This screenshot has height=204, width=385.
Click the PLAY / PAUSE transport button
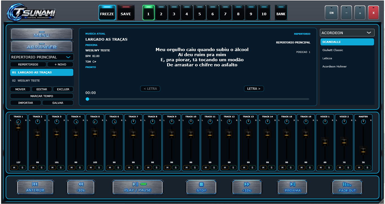pos(138,187)
